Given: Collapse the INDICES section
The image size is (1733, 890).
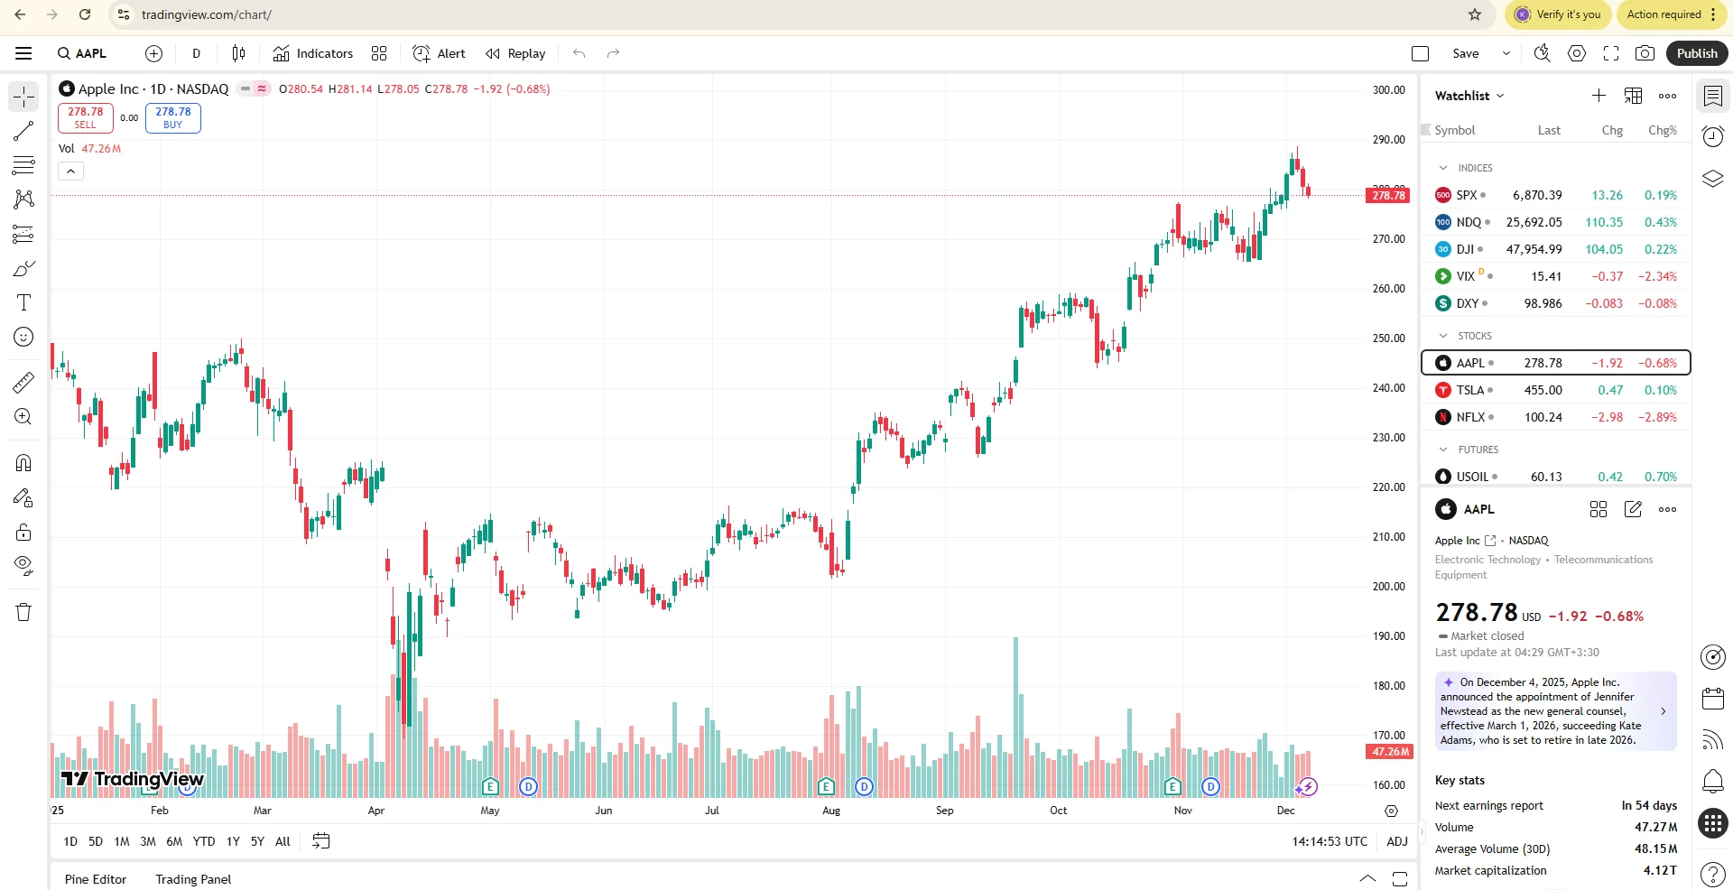Looking at the screenshot, I should click(x=1443, y=168).
